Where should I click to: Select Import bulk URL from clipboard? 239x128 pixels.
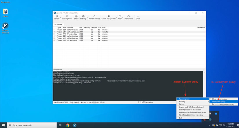coord(191,107)
